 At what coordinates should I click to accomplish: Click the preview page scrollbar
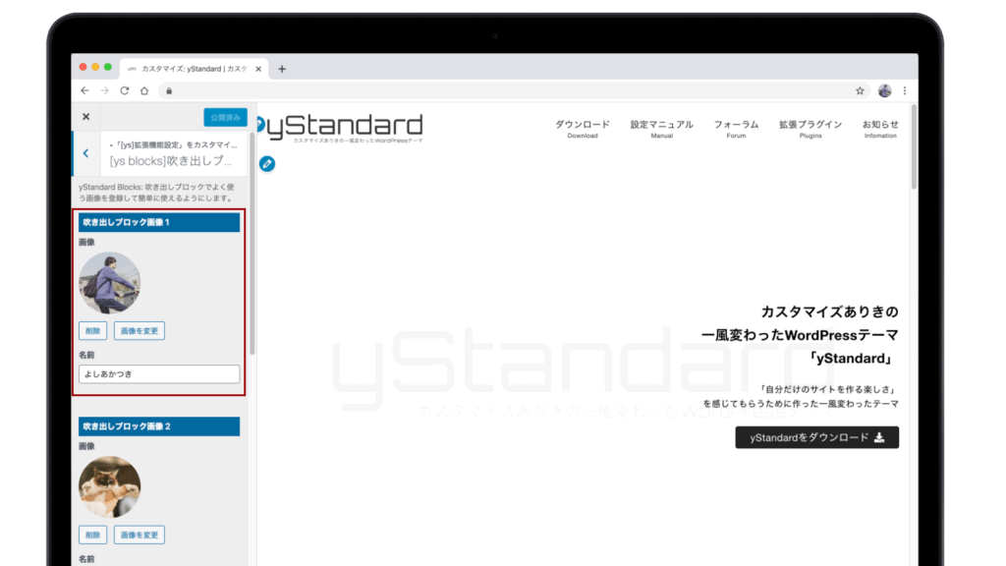tap(914, 147)
